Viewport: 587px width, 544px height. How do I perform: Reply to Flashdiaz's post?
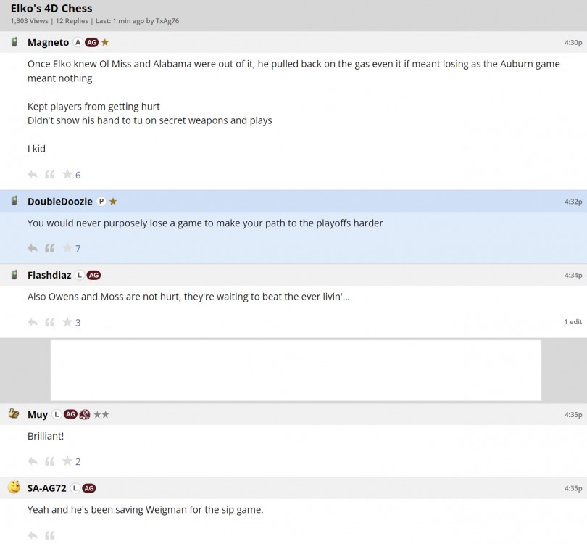pos(33,322)
